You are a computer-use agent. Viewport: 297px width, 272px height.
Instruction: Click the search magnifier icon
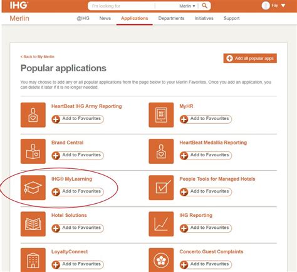[x=205, y=6]
